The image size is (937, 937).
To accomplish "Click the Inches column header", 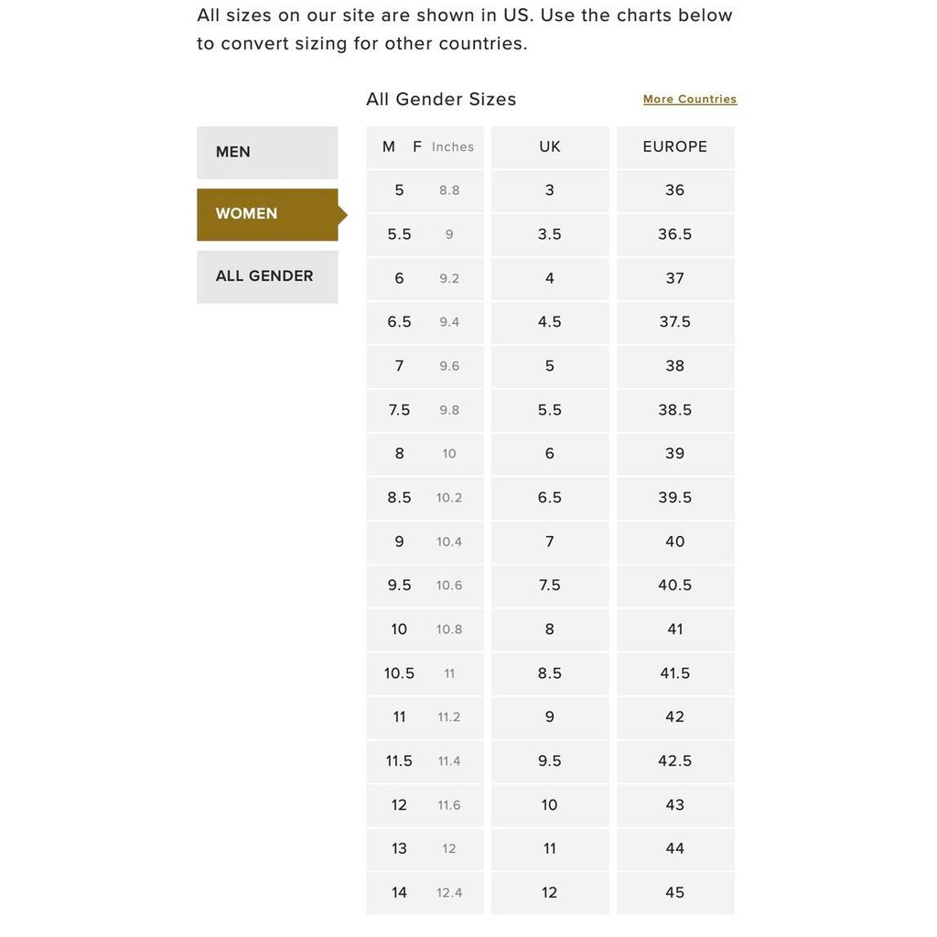I will [x=453, y=146].
